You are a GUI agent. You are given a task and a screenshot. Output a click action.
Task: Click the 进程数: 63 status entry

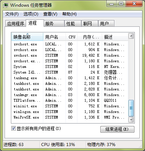(13, 145)
